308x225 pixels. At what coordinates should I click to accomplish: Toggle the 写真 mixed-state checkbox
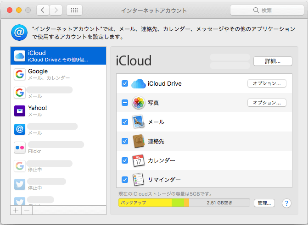coord(125,103)
